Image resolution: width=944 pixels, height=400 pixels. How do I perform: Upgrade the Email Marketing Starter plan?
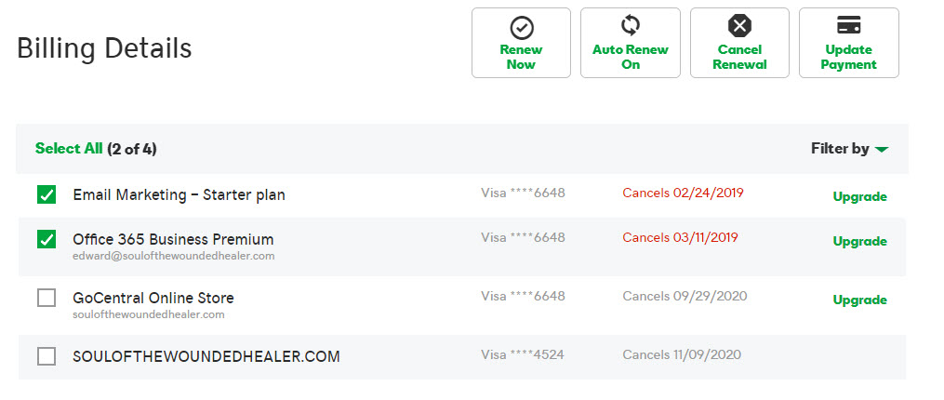click(x=859, y=197)
